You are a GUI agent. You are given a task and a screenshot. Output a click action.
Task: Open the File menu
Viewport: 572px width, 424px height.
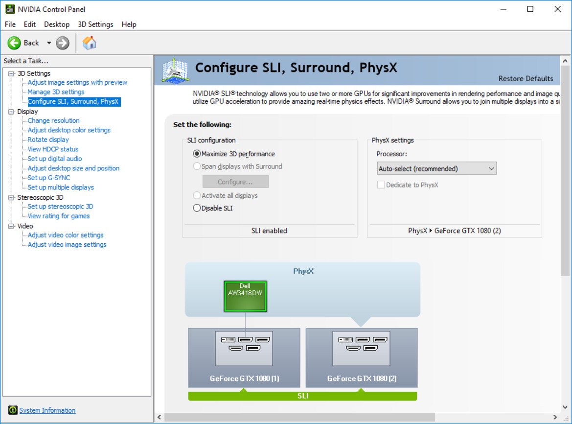click(10, 24)
